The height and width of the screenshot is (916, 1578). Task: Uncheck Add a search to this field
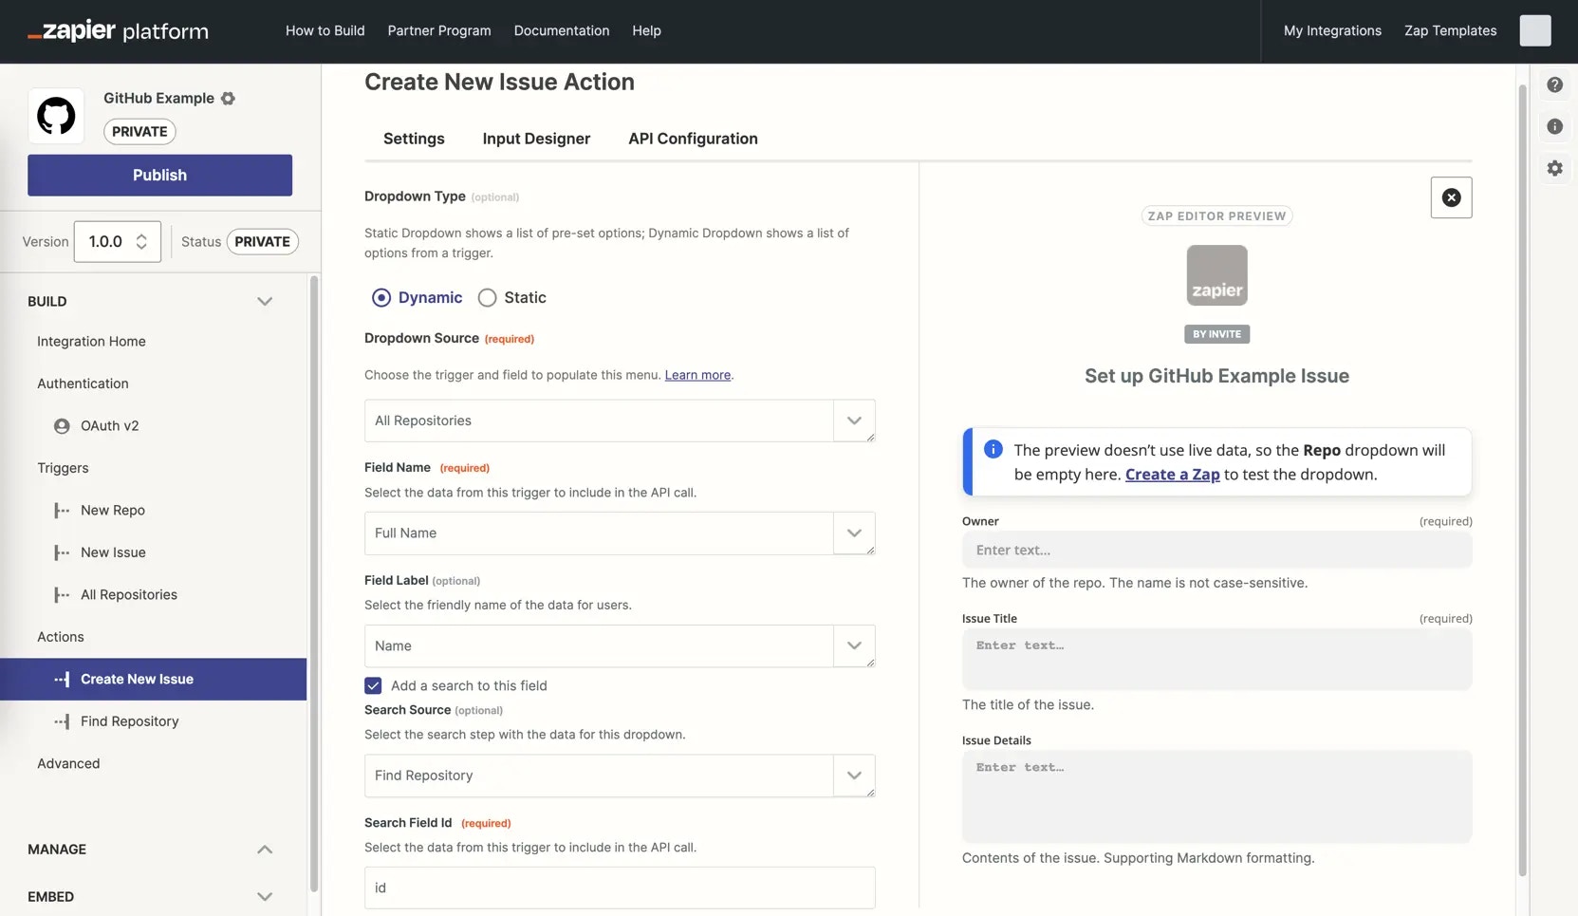pyautogui.click(x=374, y=685)
